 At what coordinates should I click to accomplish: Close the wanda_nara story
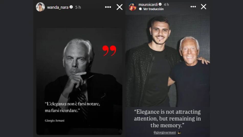point(119,7)
